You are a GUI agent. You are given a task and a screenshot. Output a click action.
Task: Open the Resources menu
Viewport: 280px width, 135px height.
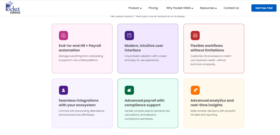click(x=207, y=8)
